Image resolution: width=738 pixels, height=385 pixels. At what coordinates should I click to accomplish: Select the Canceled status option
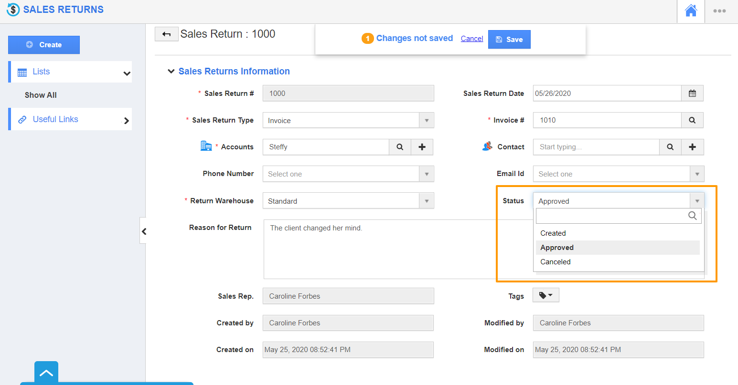(x=555, y=261)
